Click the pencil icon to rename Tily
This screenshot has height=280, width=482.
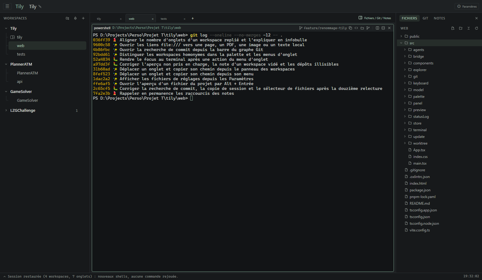(40, 6)
